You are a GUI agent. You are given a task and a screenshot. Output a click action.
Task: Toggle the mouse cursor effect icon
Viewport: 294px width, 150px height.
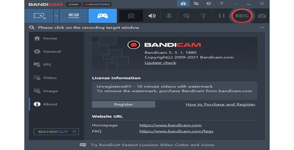[x=186, y=16]
